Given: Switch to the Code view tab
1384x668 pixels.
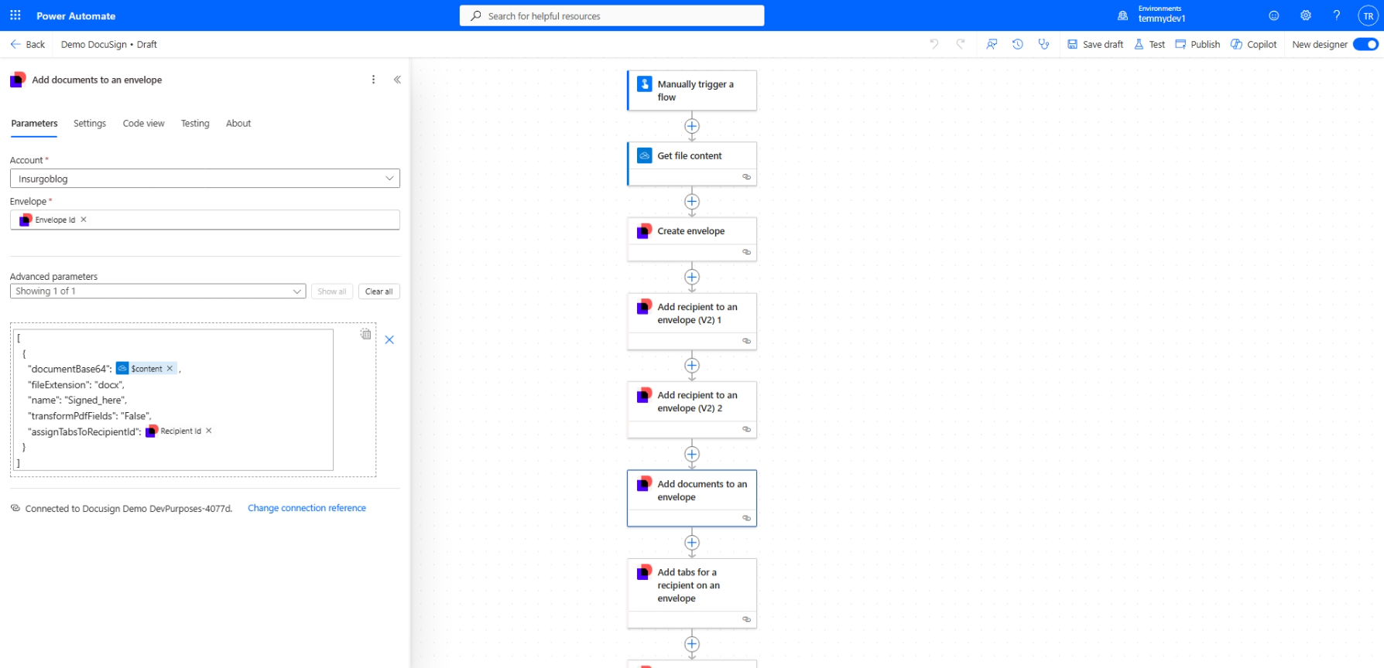Looking at the screenshot, I should 144,124.
